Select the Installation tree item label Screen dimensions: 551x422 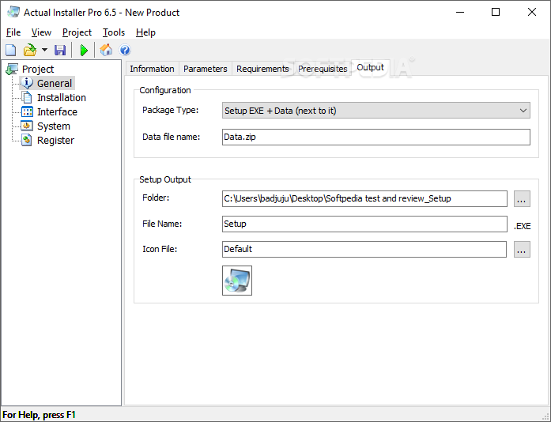coord(62,97)
